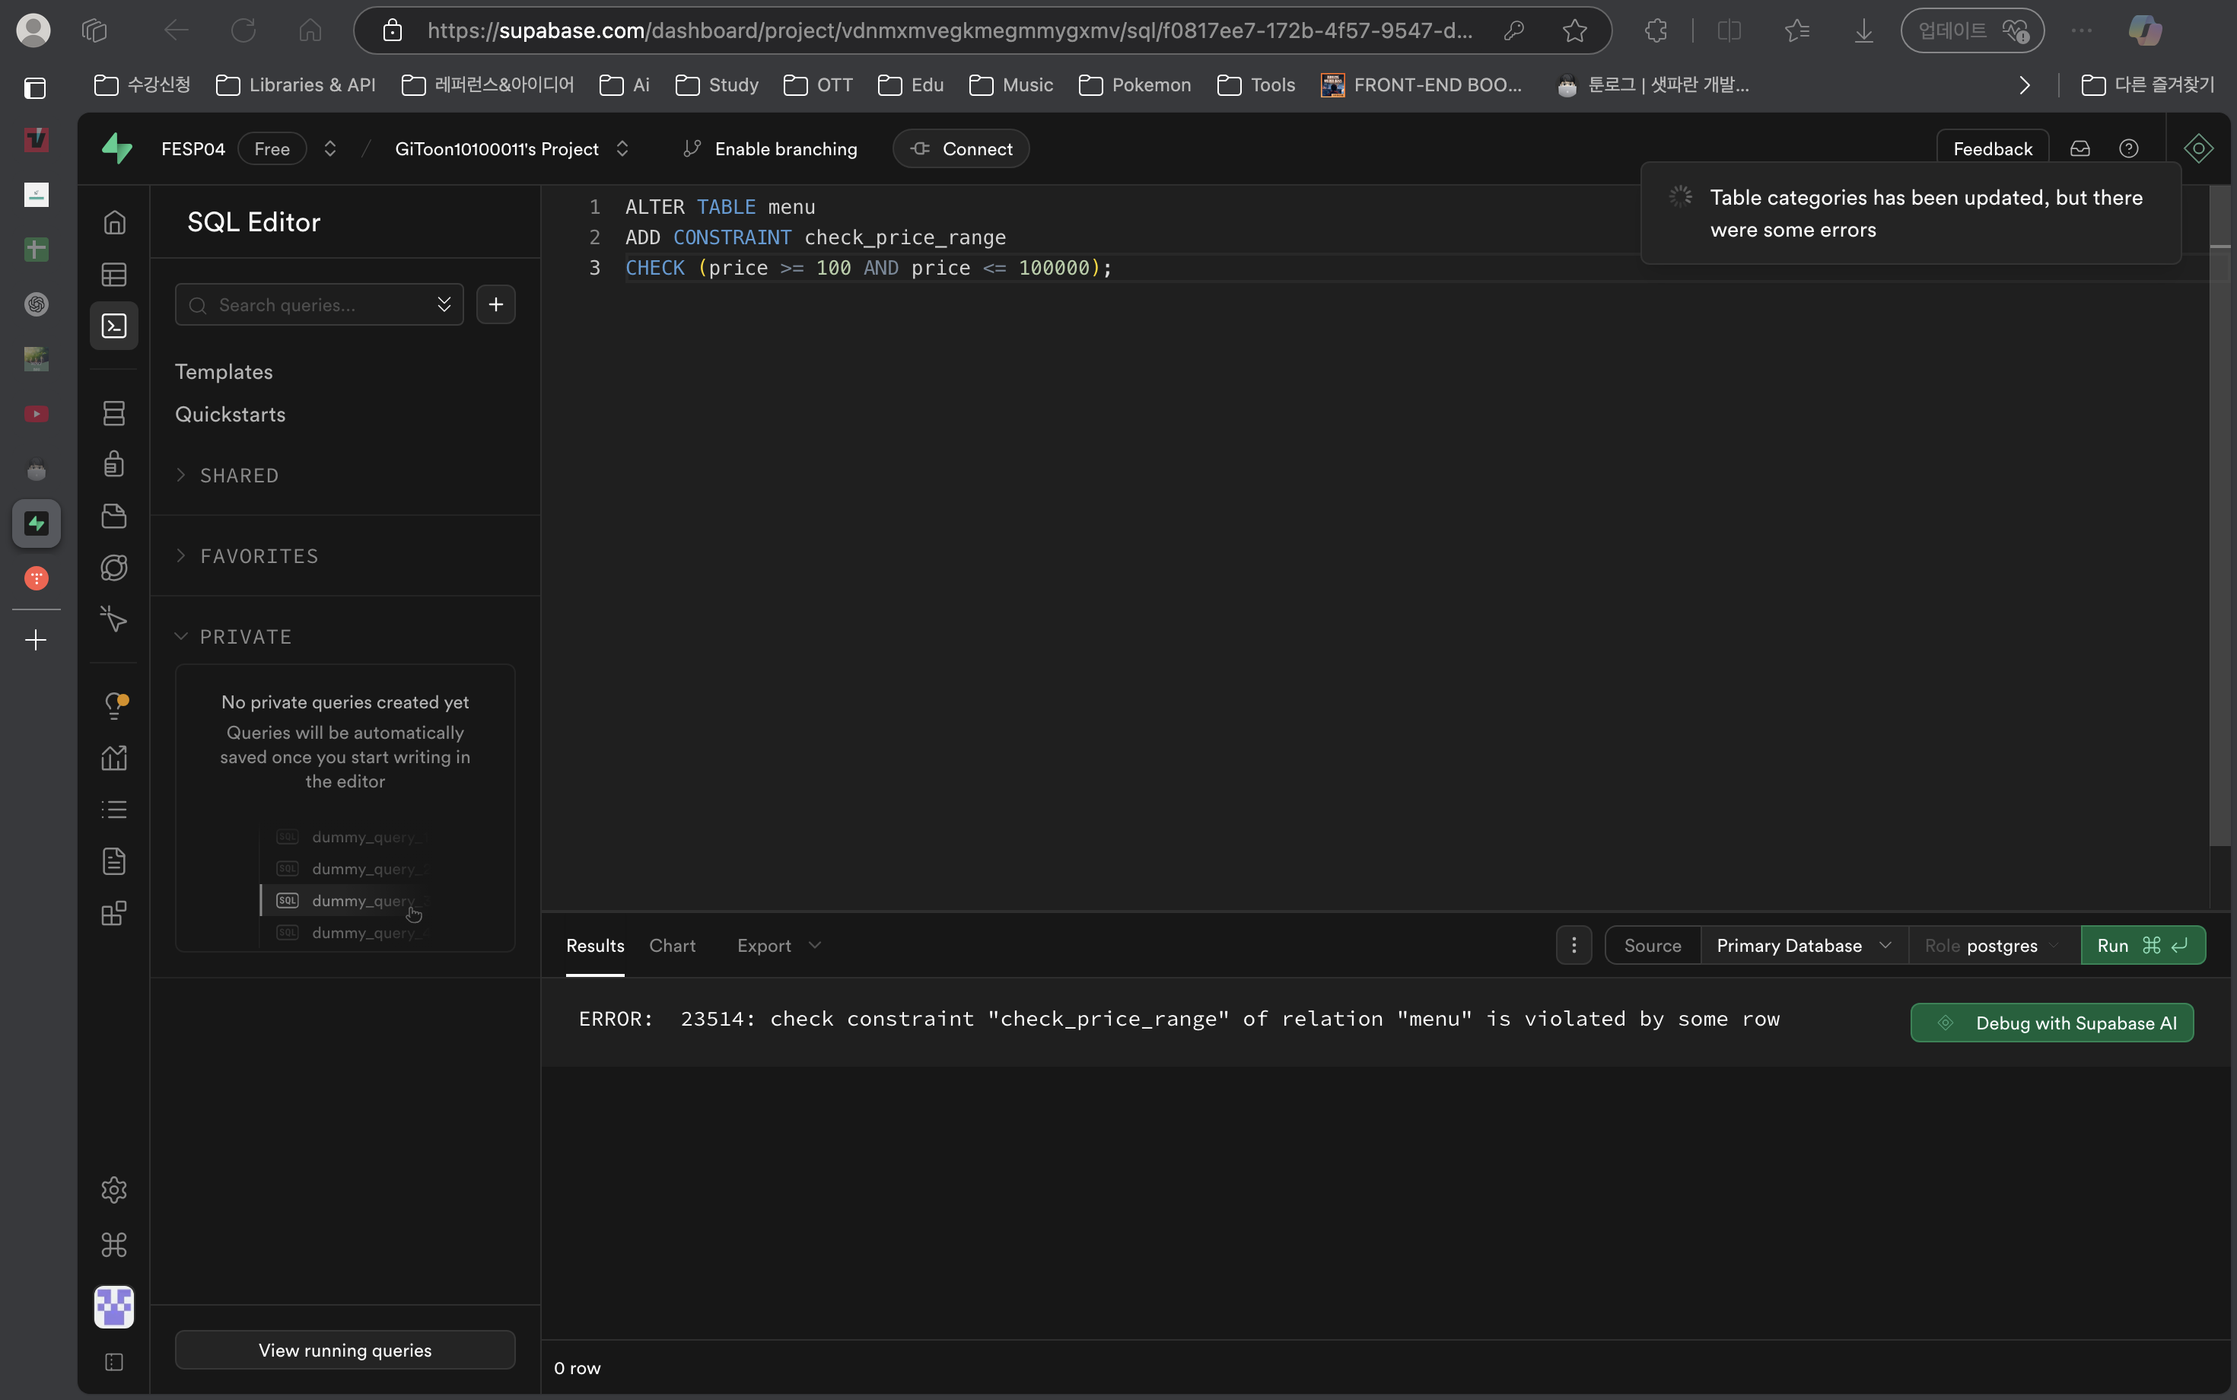Open the project switcher dropdown
Image resolution: width=2237 pixels, height=1400 pixels.
[x=622, y=148]
